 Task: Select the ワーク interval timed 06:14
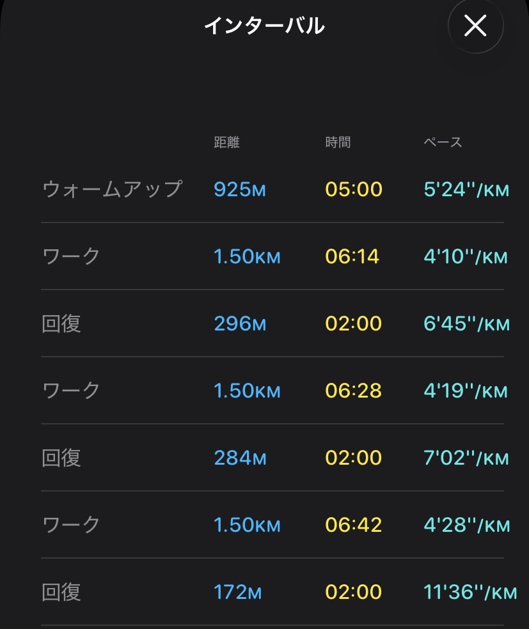[x=72, y=257]
